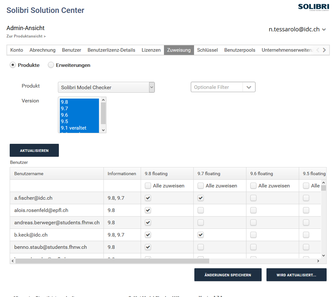Click user alois.rosenfeld@epfl.ch
Screen dimensions: 336x297
click(41, 210)
